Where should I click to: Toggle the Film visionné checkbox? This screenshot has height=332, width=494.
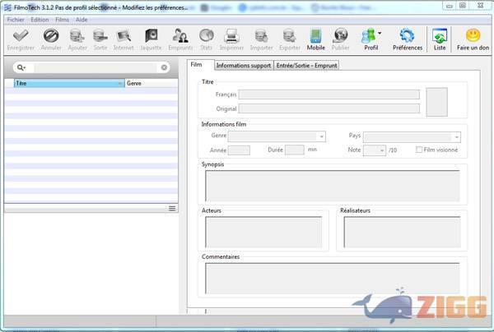[420, 150]
